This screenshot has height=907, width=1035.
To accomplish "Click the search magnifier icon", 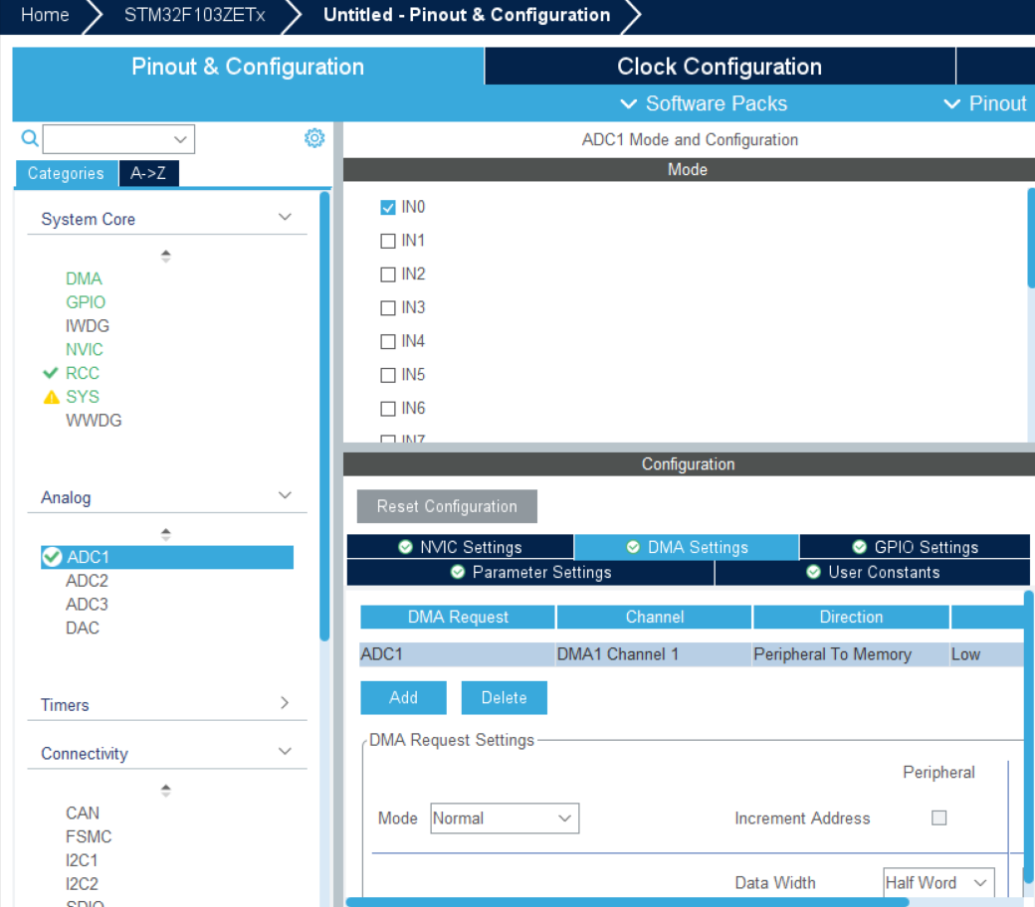I will click(x=30, y=138).
